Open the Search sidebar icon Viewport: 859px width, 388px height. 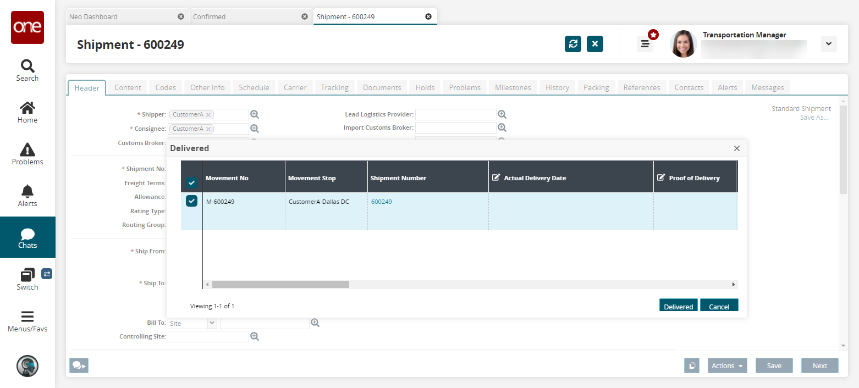tap(27, 70)
